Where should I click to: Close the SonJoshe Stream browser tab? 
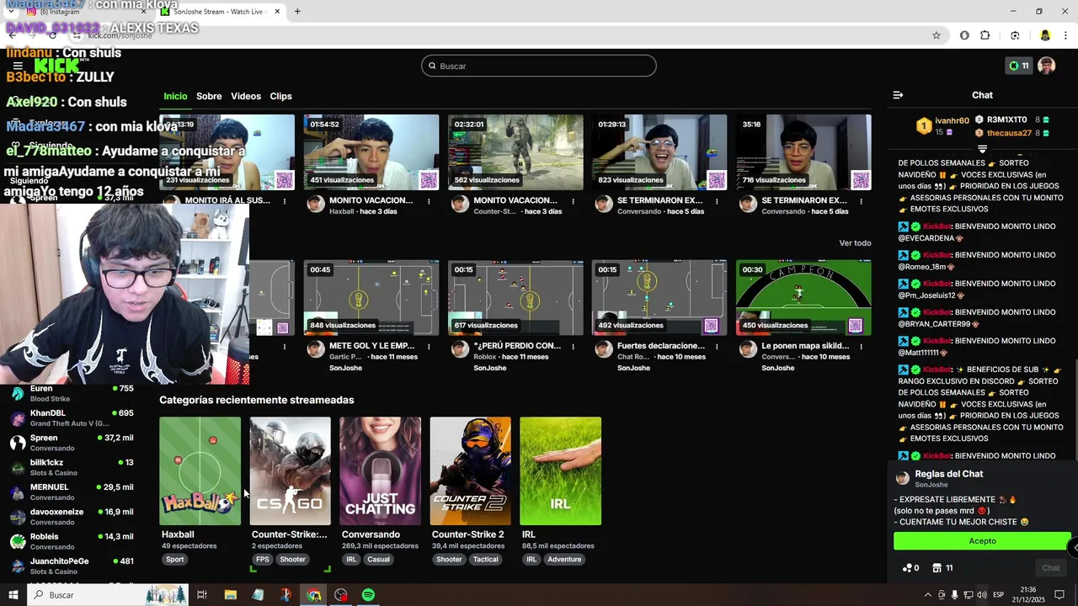(x=277, y=12)
